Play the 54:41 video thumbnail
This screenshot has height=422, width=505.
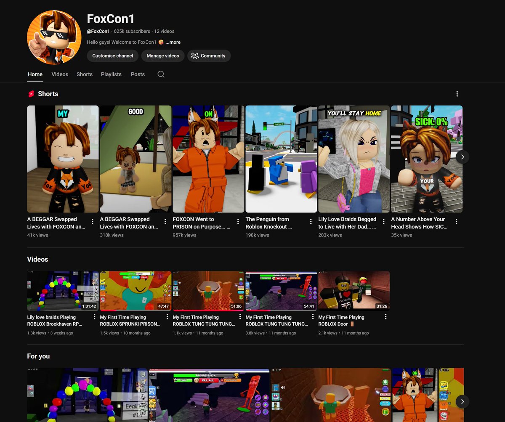pyautogui.click(x=281, y=291)
